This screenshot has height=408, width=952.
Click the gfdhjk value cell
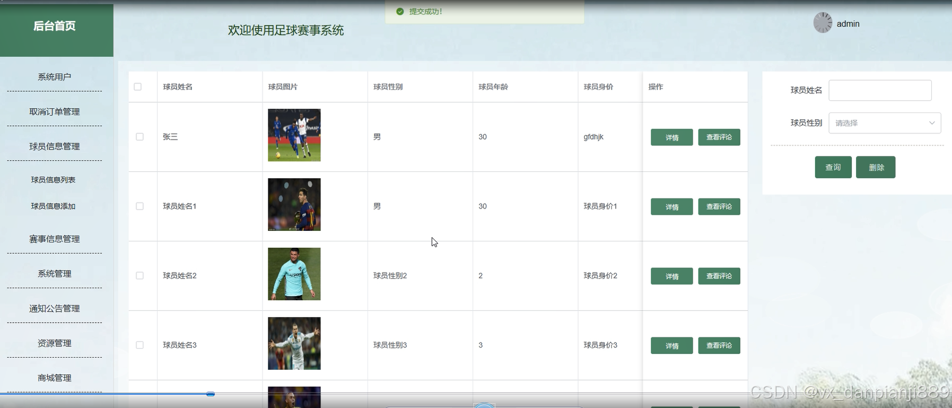(x=593, y=137)
